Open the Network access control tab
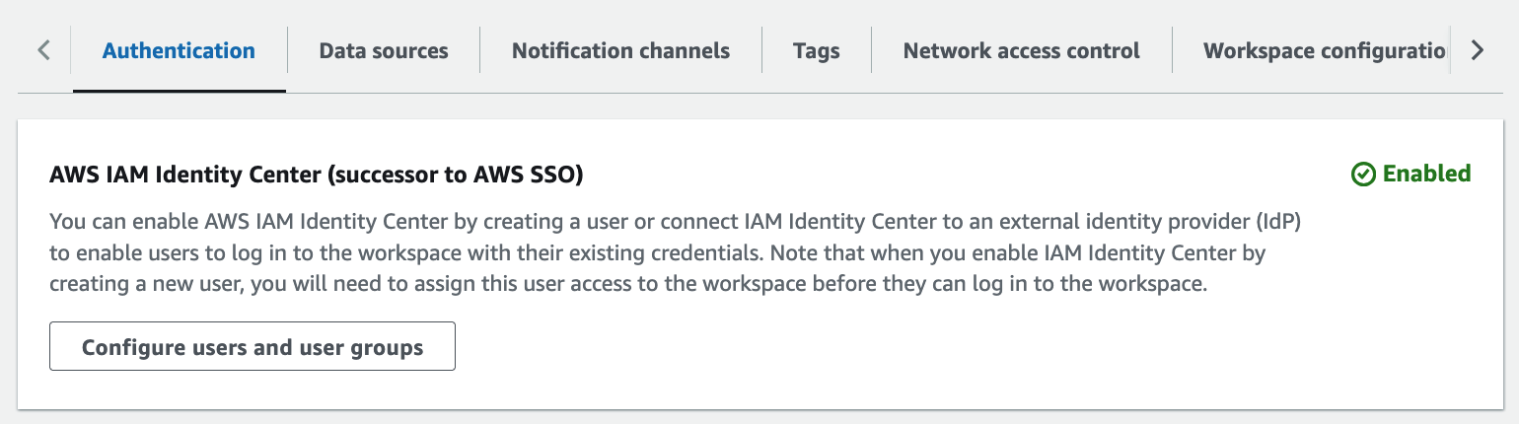The width and height of the screenshot is (1519, 424). (x=1021, y=50)
